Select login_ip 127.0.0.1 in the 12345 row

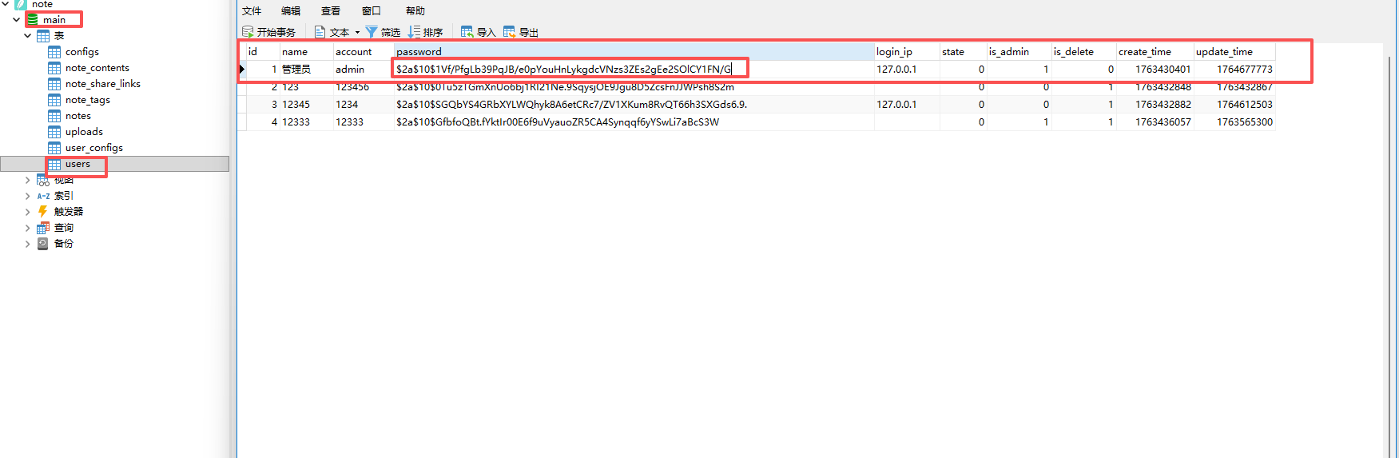click(x=907, y=105)
